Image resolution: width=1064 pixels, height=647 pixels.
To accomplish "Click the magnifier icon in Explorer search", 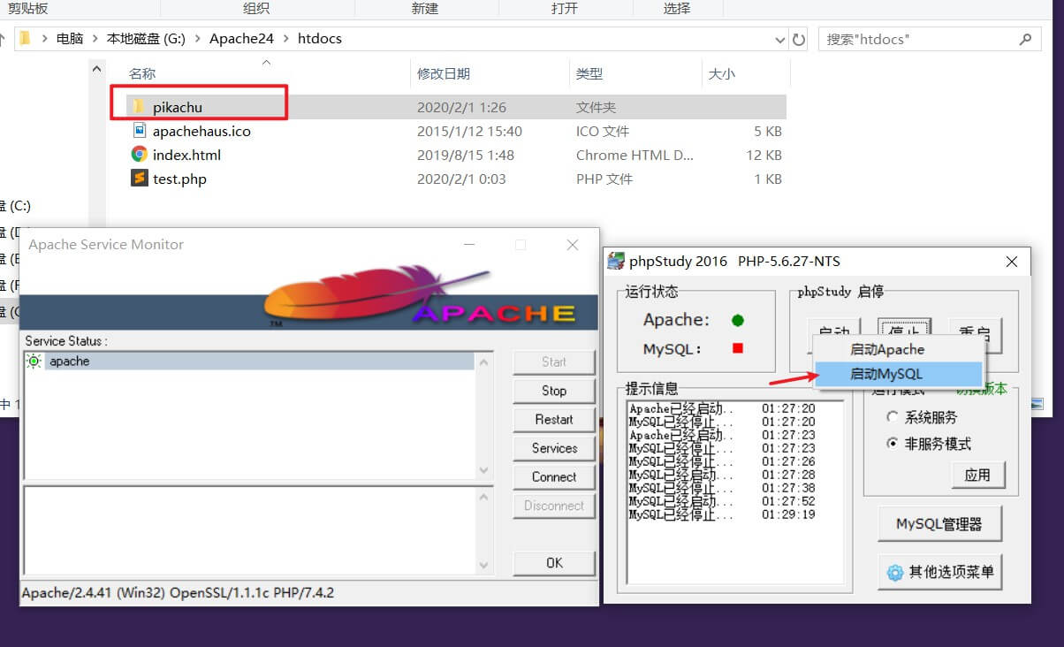I will [1025, 39].
